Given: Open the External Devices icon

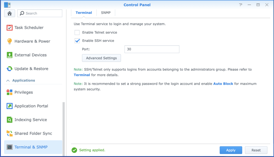Looking at the screenshot, I should (9, 55).
